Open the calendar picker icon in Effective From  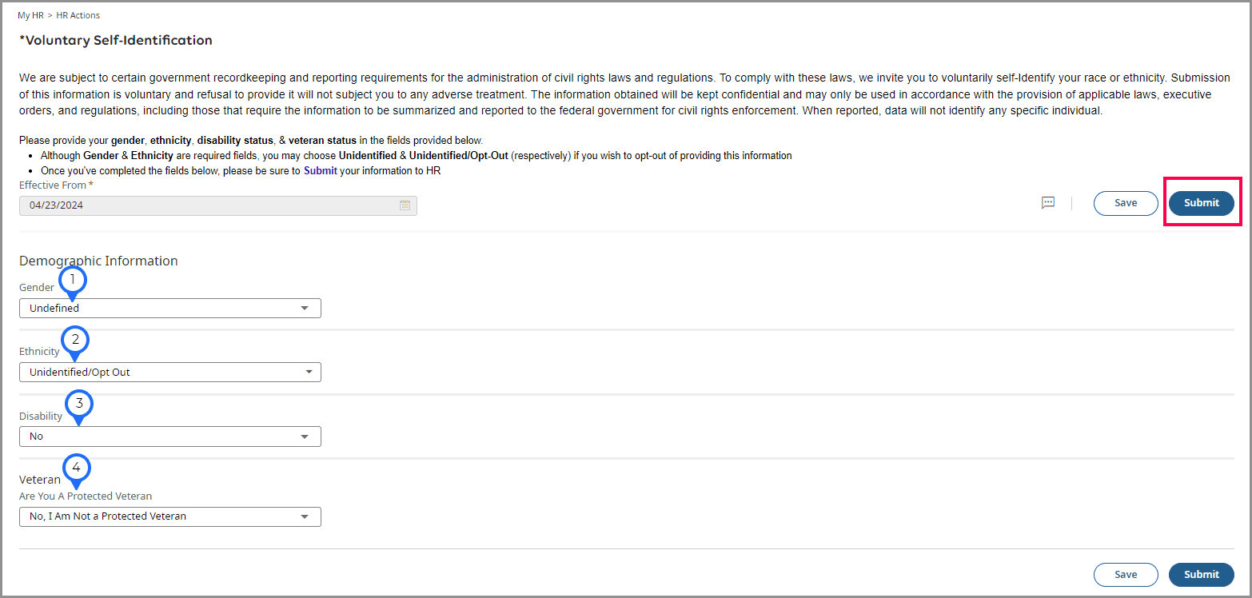(x=405, y=205)
